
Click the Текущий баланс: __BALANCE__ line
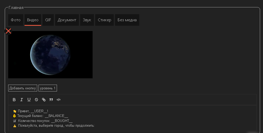point(40,116)
